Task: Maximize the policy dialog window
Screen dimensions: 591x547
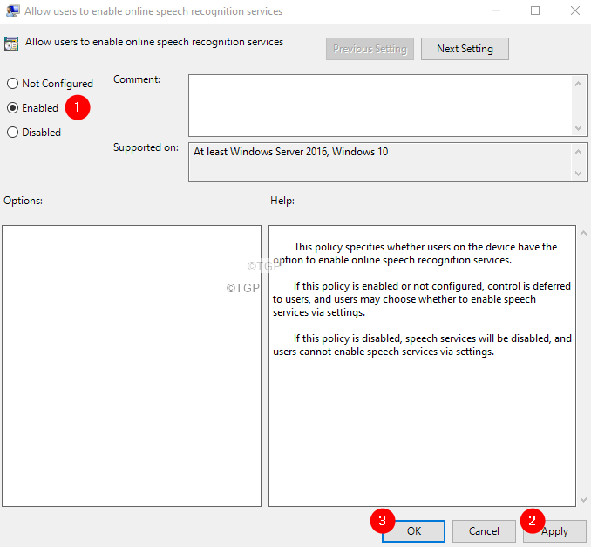Action: point(535,10)
